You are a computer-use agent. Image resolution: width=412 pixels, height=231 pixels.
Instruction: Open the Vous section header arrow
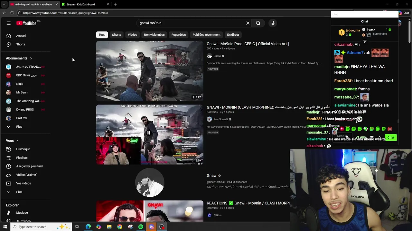click(x=17, y=141)
